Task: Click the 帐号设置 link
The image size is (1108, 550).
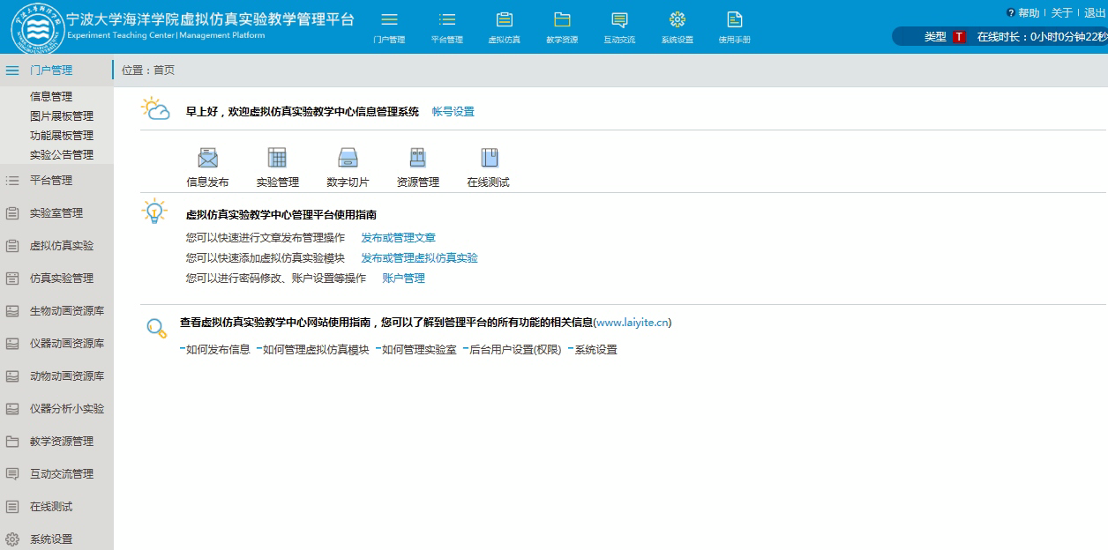Action: [453, 112]
